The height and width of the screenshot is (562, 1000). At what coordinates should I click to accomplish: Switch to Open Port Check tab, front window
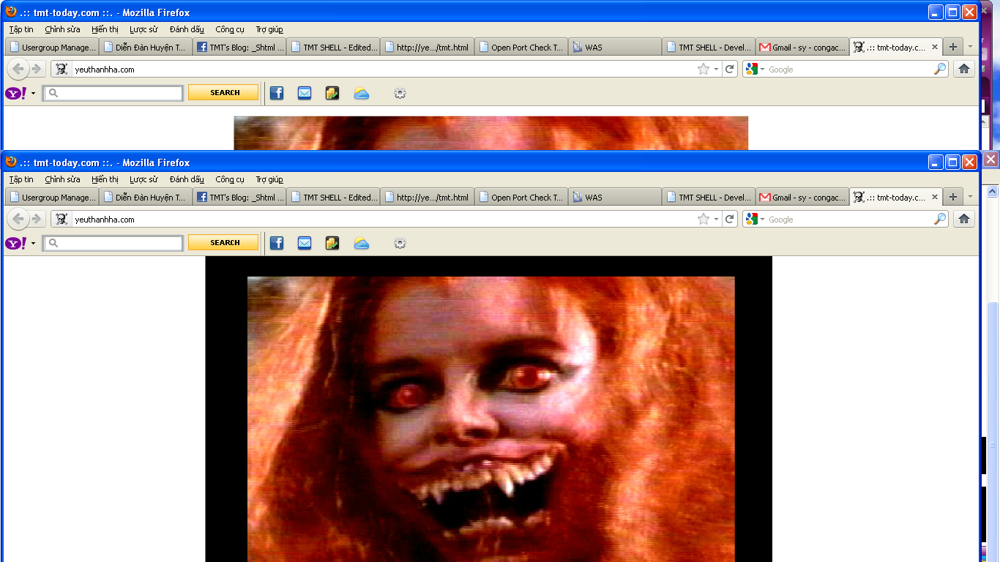(x=521, y=197)
